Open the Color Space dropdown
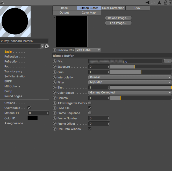172x171 pixels. pyautogui.click(x=130, y=92)
